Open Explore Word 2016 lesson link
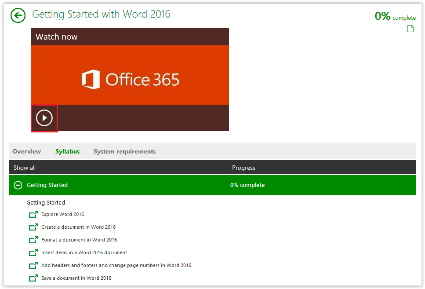The height and width of the screenshot is (289, 425). coord(62,214)
